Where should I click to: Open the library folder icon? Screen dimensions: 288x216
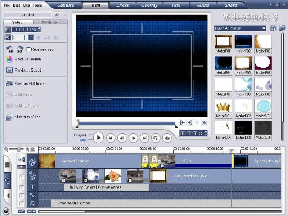coord(282,28)
